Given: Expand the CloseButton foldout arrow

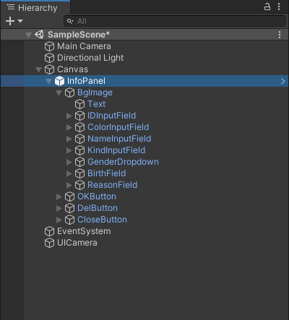Looking at the screenshot, I should (x=59, y=220).
